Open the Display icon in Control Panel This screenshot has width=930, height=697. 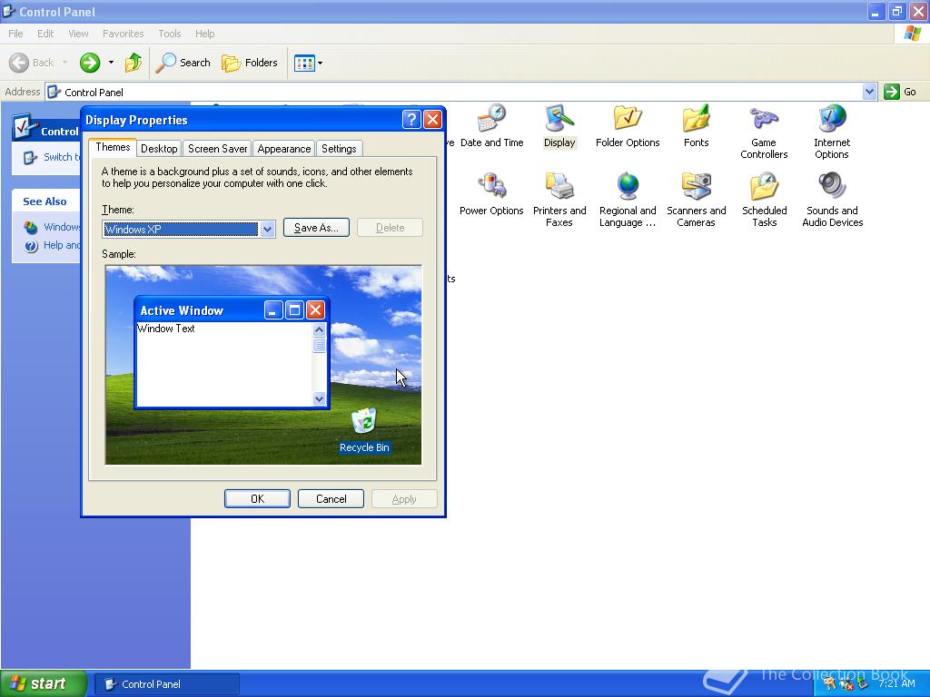click(559, 126)
